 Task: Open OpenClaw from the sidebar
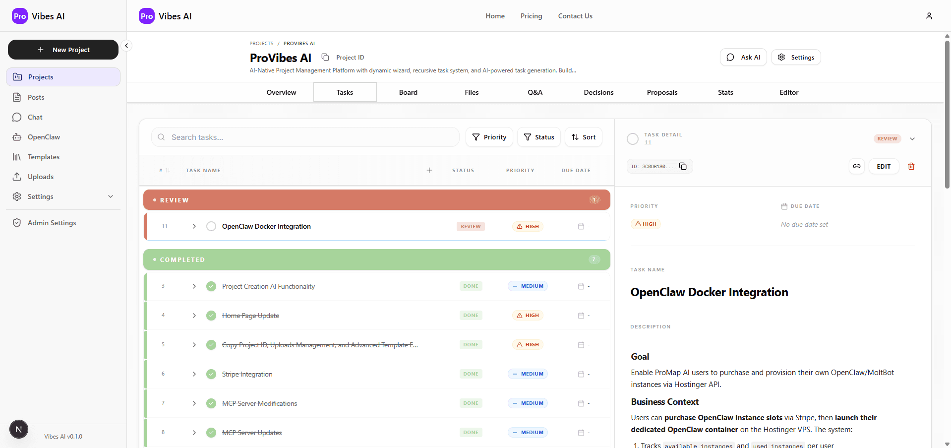(x=43, y=137)
